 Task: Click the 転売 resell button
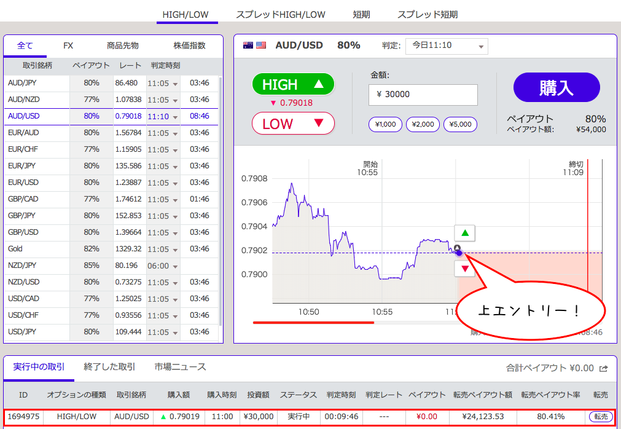pos(600,417)
